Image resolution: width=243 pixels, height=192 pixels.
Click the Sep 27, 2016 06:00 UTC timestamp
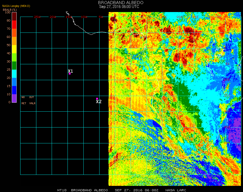coord(119,7)
